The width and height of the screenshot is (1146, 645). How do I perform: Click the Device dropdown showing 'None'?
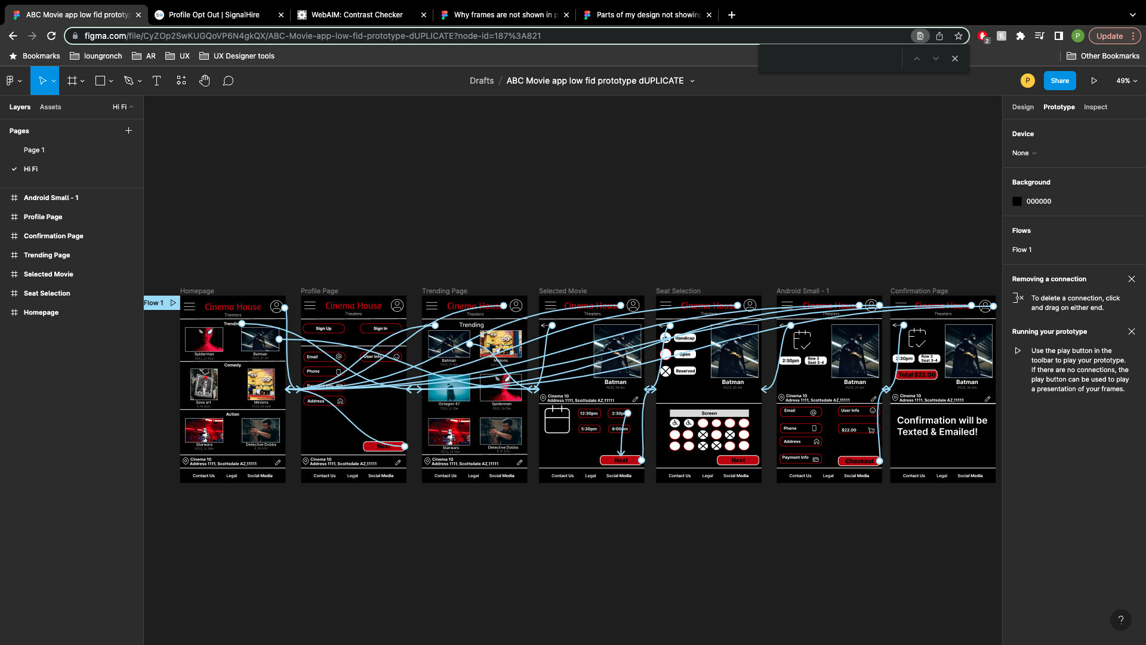click(x=1023, y=153)
